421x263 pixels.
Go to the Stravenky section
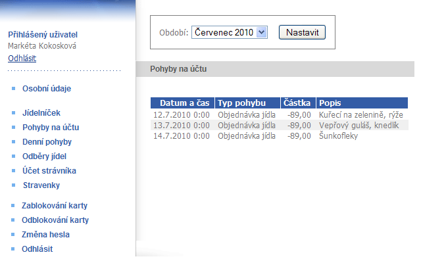[41, 185]
